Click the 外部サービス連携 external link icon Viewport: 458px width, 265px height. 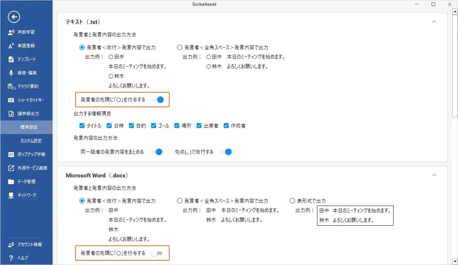point(11,168)
